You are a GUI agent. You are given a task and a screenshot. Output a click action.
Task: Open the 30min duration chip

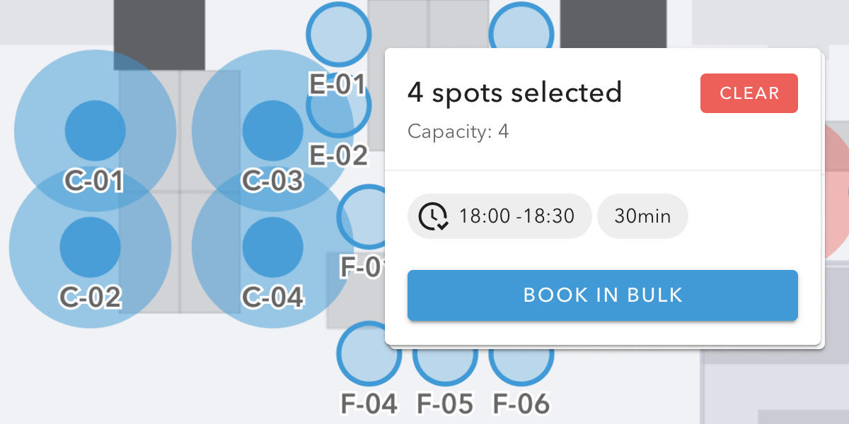[642, 216]
